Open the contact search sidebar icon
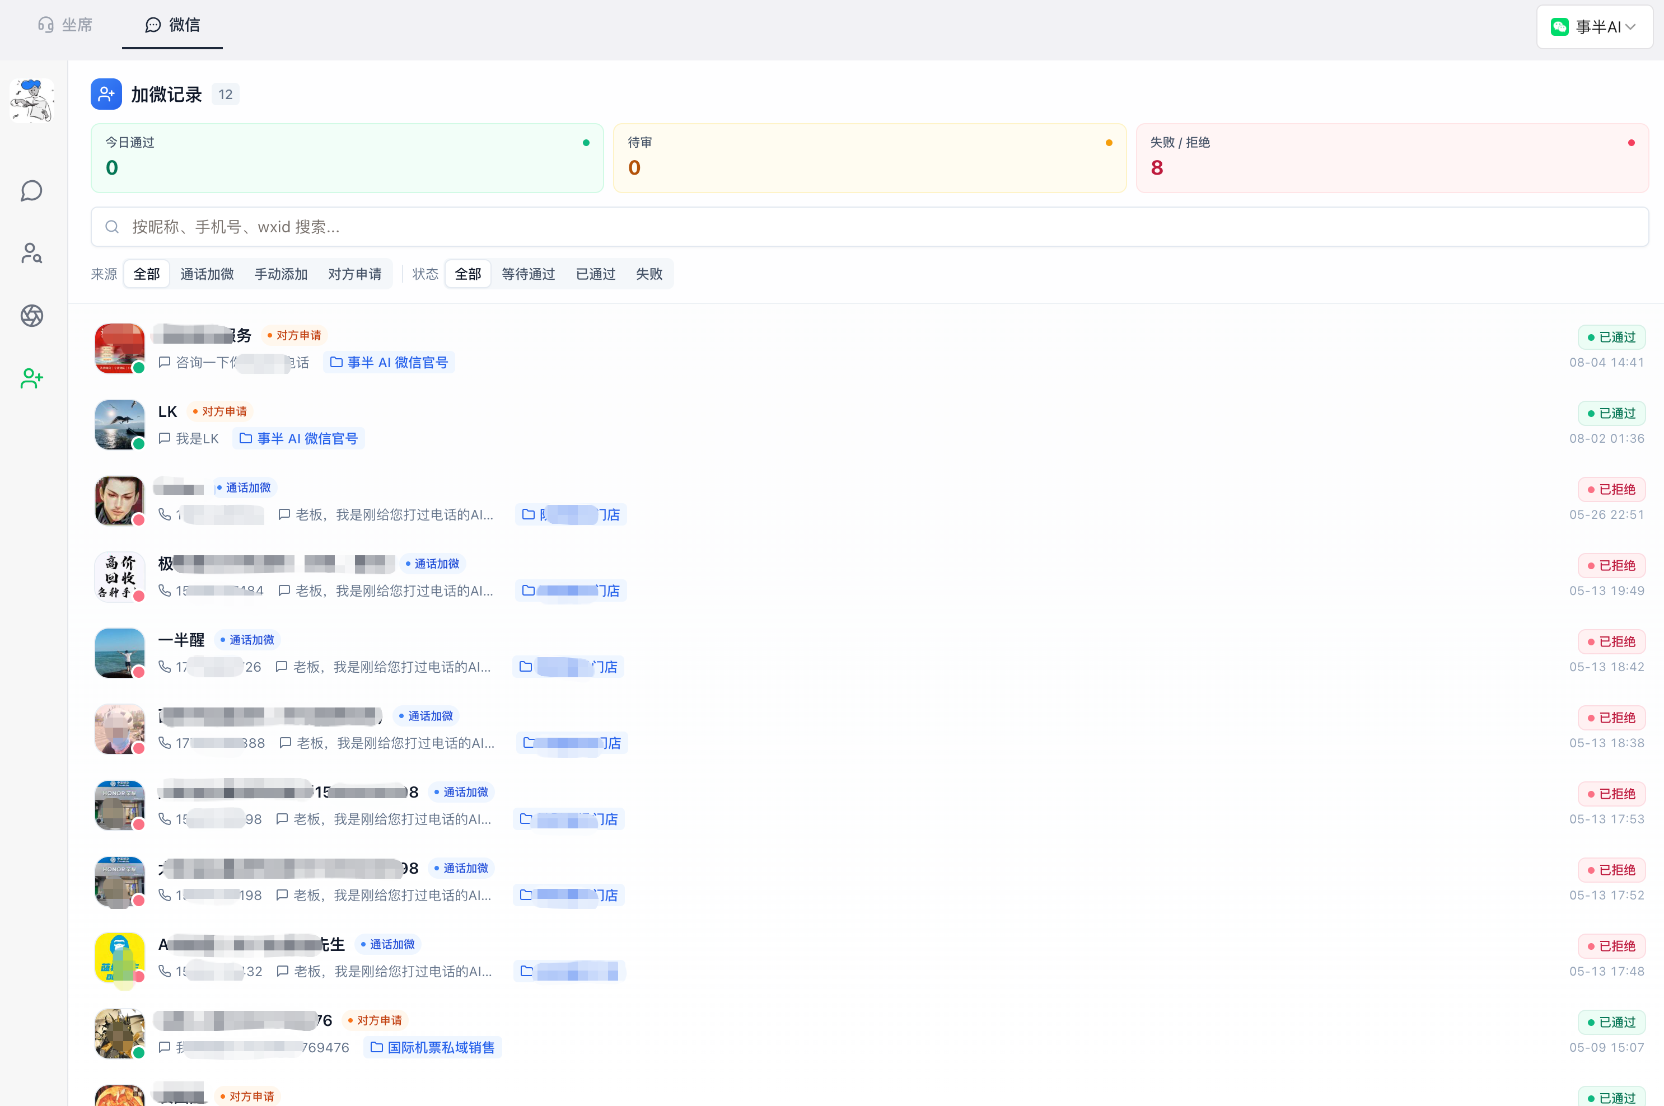Screen dimensions: 1664x1106 pos(32,253)
